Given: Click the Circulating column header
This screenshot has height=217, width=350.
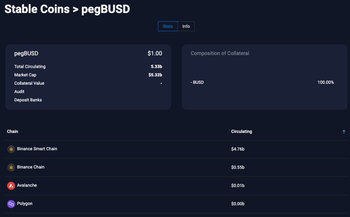Looking at the screenshot, I should 241,132.
